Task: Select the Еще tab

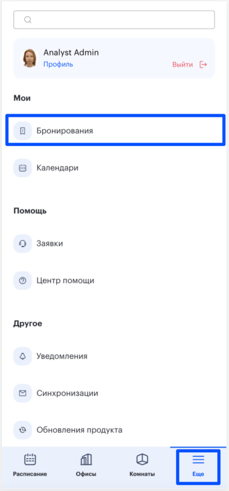Action: click(x=198, y=465)
